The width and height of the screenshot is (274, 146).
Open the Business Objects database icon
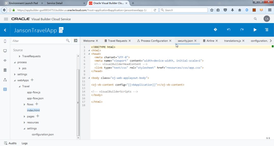coord(5,70)
